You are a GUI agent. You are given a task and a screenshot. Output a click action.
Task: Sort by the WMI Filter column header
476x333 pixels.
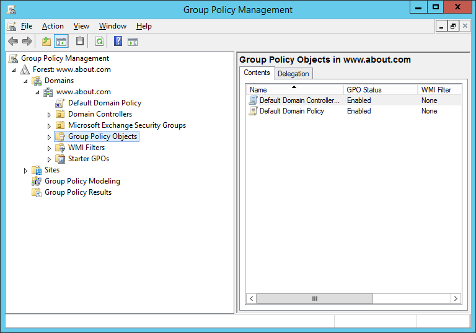click(439, 90)
